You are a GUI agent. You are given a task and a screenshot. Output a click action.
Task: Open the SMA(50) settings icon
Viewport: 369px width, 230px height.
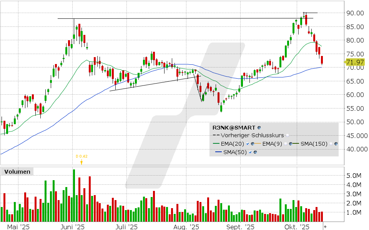click(254, 152)
